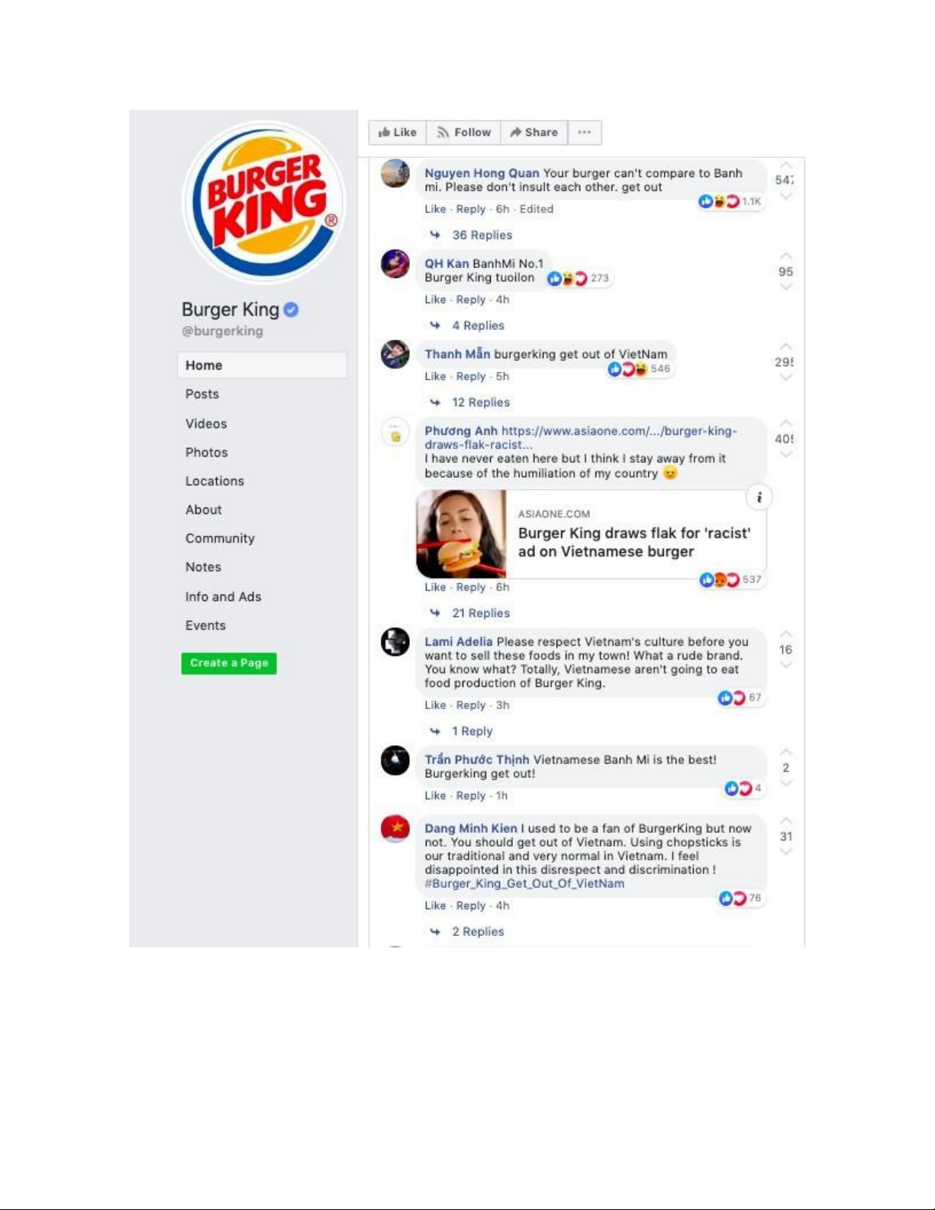This screenshot has width=935, height=1210.
Task: Like the Burger King page
Action: (398, 132)
